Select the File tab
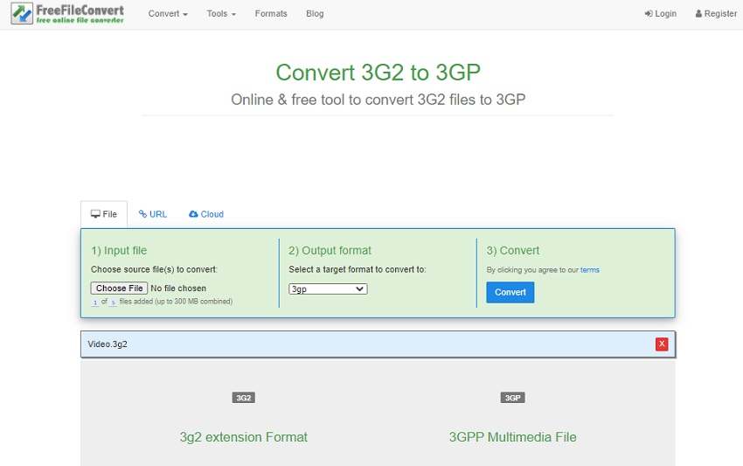This screenshot has width=743, height=466. (104, 214)
